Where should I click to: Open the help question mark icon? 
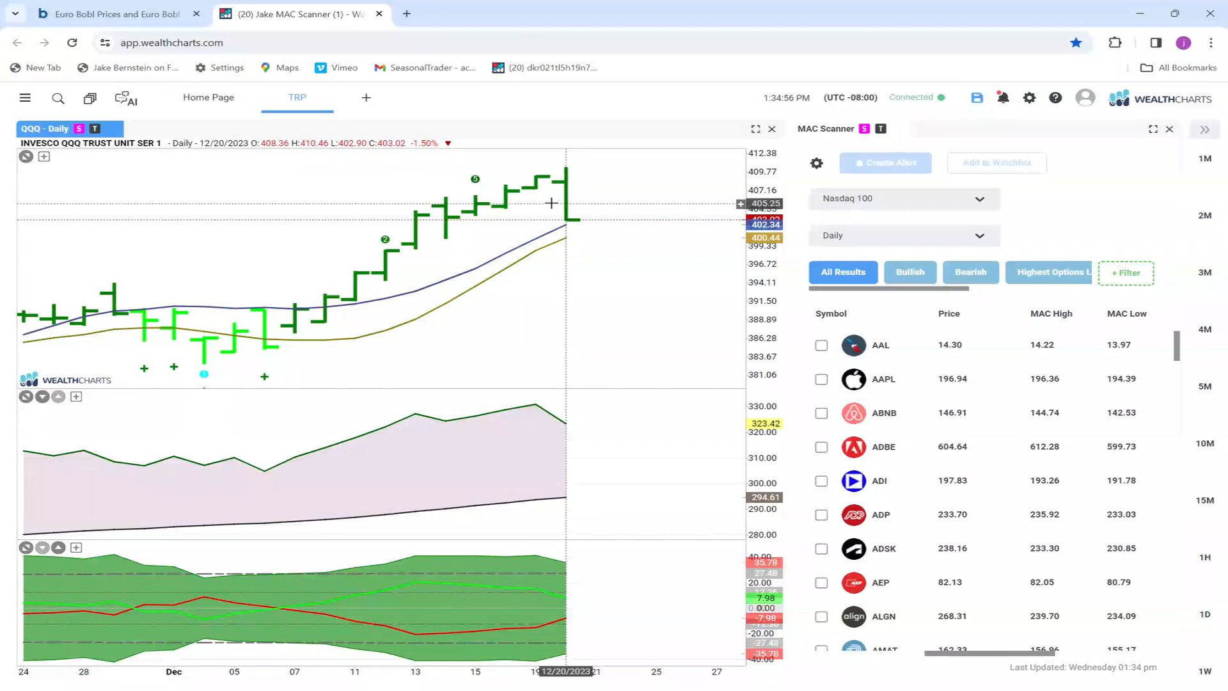(x=1055, y=98)
